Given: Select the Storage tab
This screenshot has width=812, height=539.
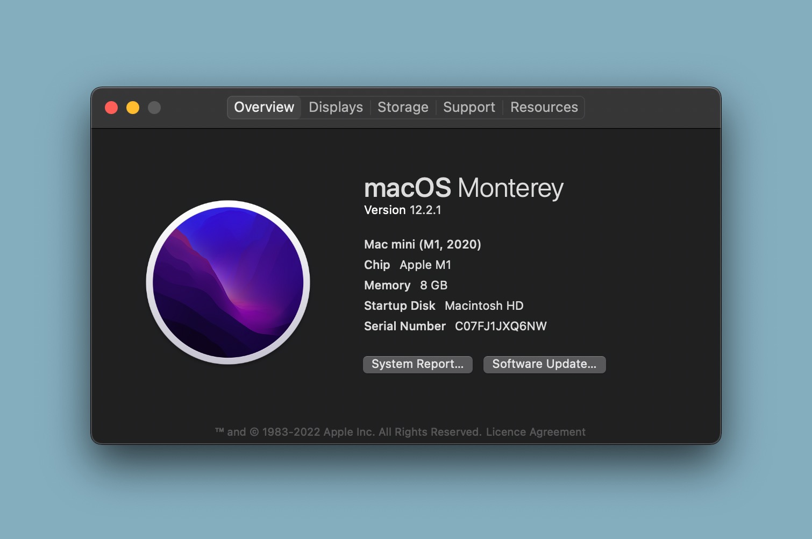Looking at the screenshot, I should point(403,107).
